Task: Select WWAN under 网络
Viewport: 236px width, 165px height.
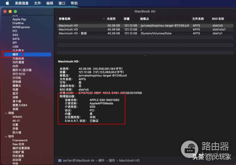Action: pyautogui.click(x=17, y=117)
